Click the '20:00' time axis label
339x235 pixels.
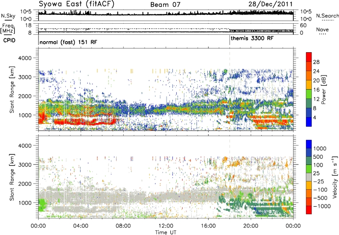(251, 226)
